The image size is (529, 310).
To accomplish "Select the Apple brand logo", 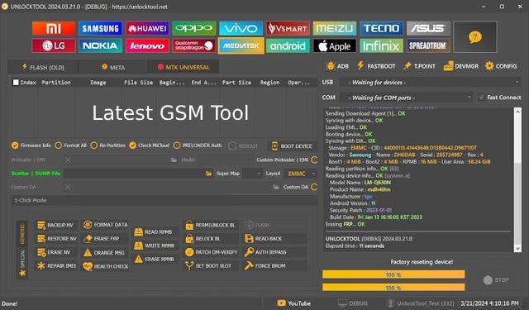I will tap(334, 45).
